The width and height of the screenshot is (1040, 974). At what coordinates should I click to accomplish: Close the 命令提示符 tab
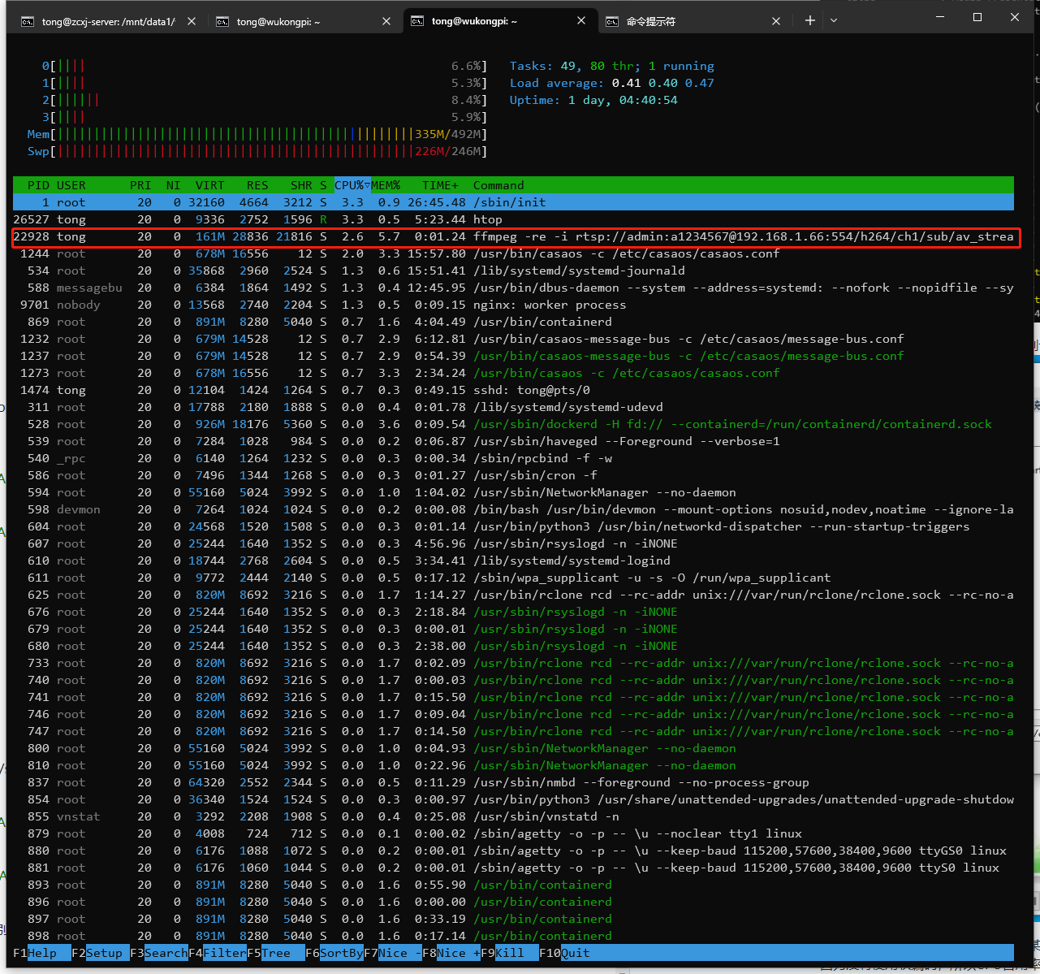click(x=776, y=21)
